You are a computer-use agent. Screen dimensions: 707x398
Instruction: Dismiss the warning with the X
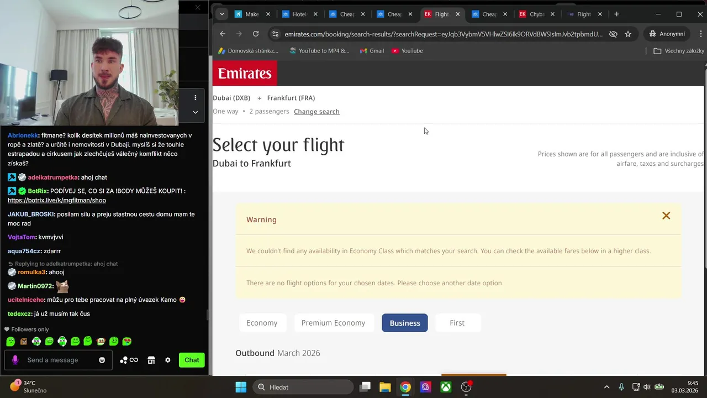pos(666,216)
